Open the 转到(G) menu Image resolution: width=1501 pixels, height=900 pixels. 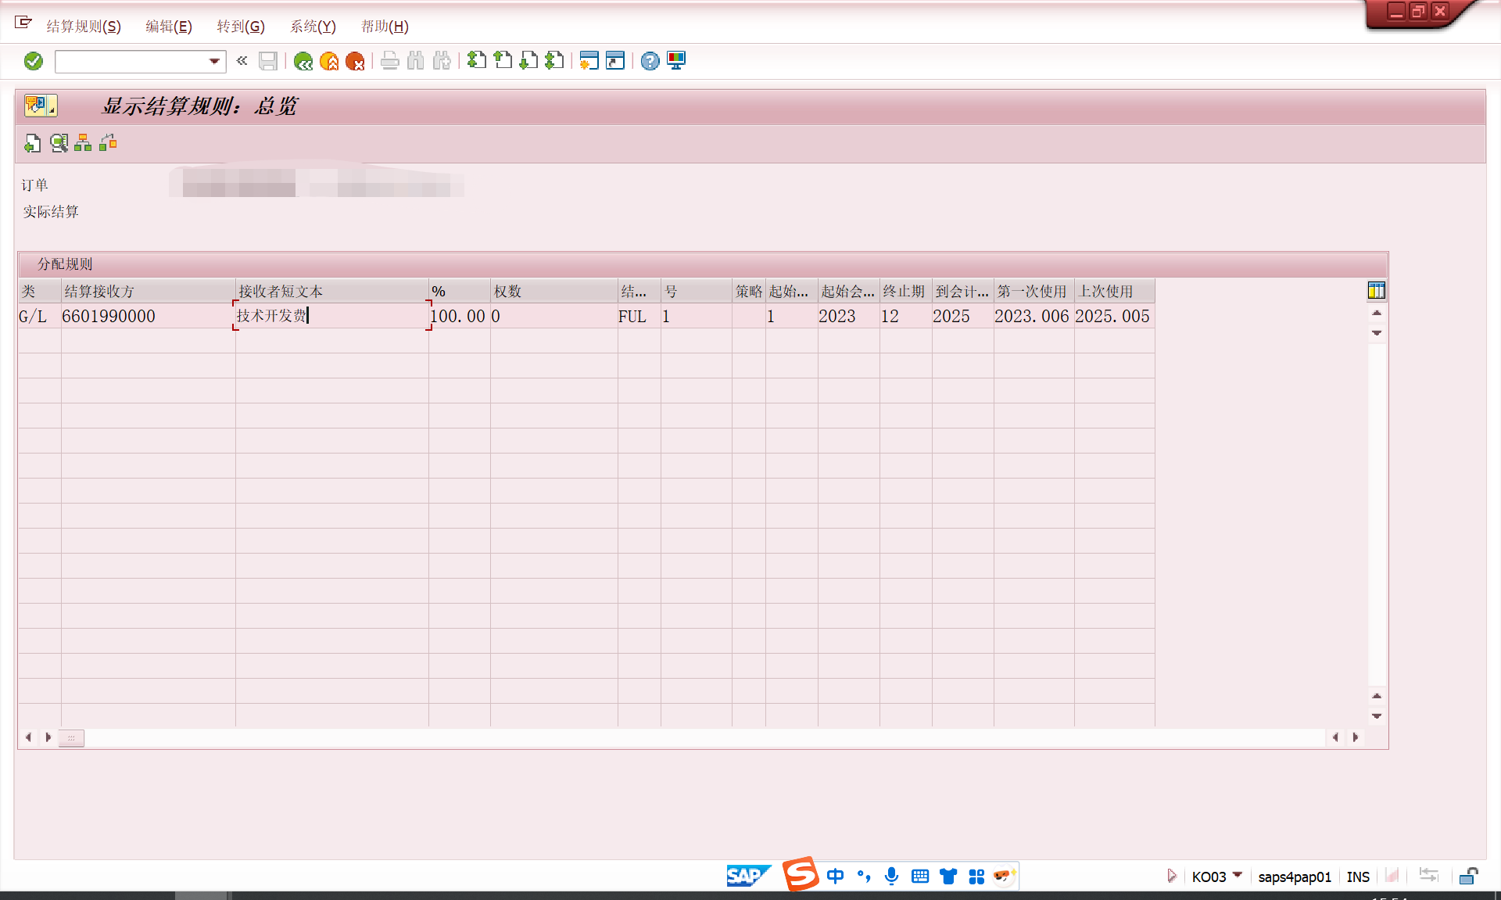pyautogui.click(x=241, y=27)
